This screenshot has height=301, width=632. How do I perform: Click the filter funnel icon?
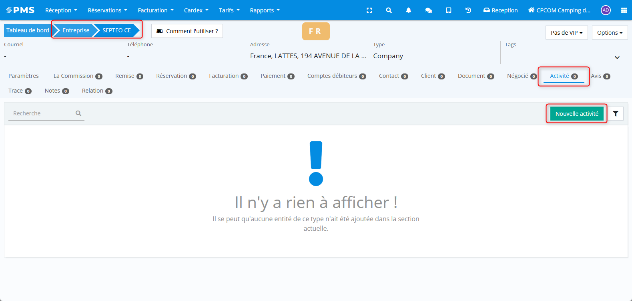coord(615,114)
